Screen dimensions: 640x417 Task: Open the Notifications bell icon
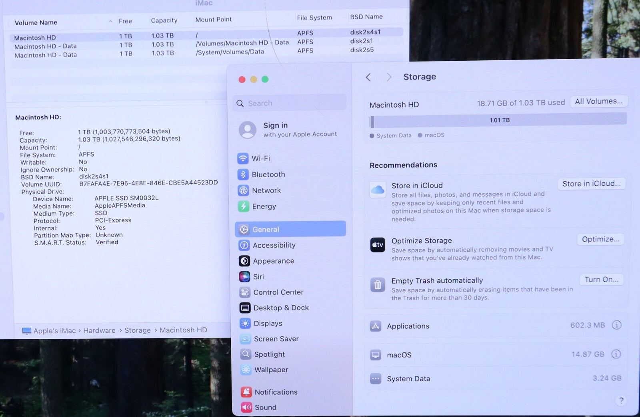[x=246, y=392]
